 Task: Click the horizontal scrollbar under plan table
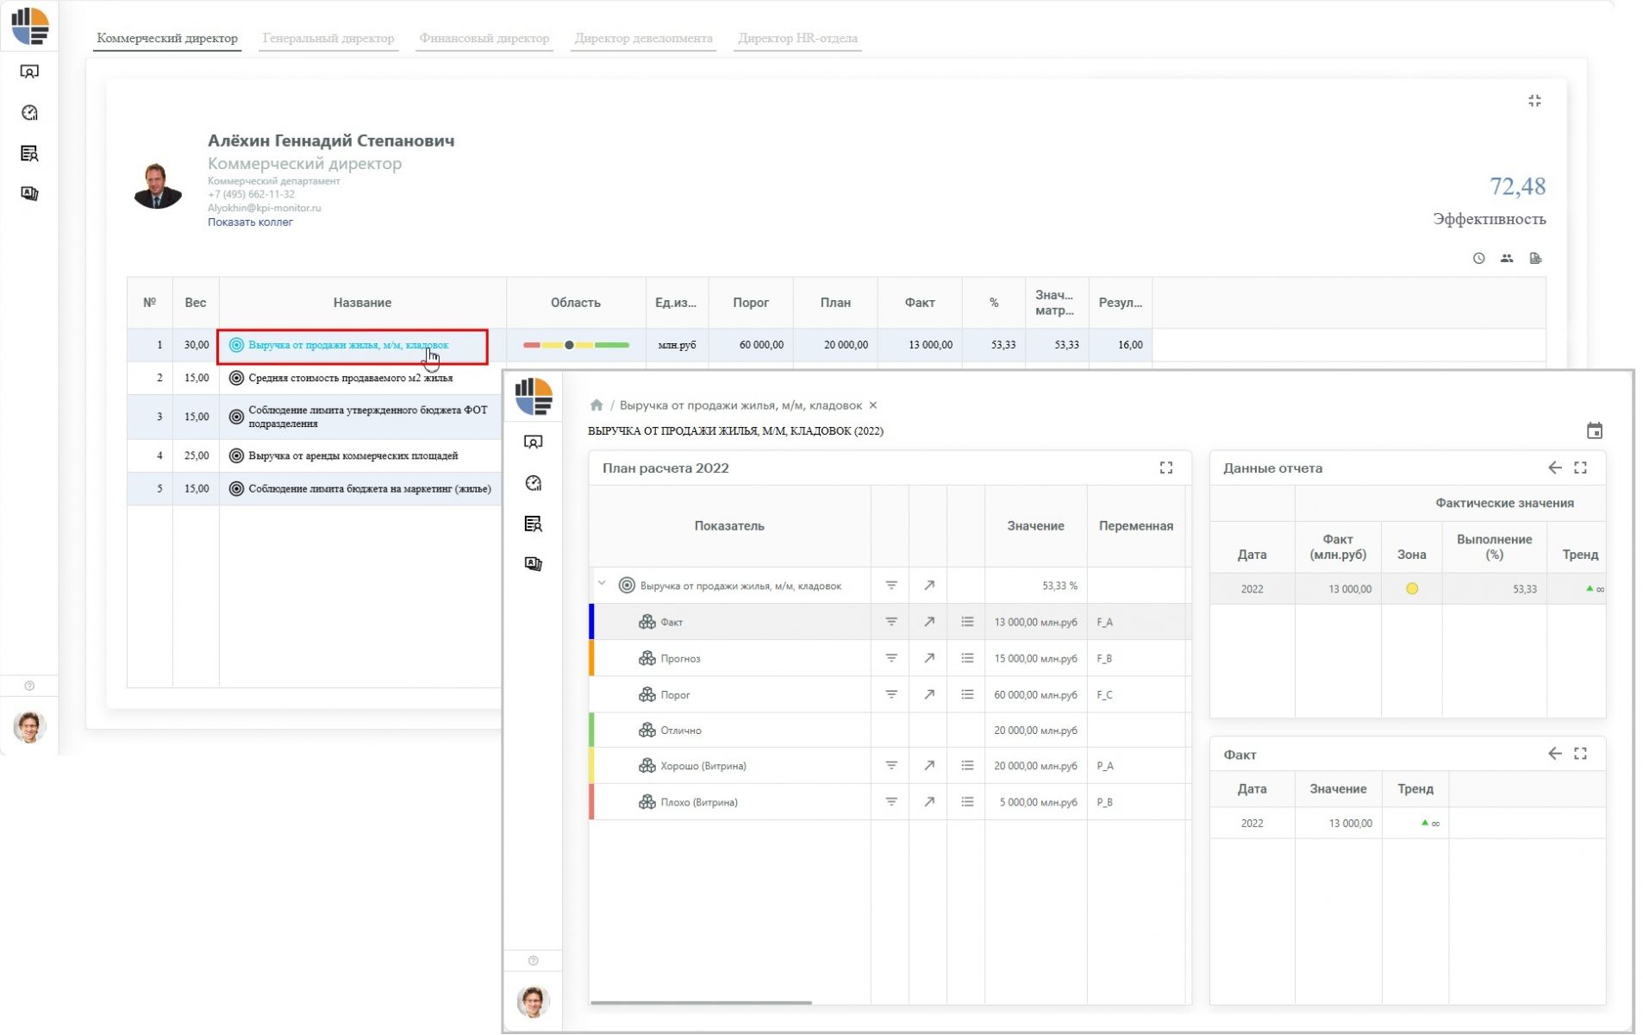(701, 1002)
